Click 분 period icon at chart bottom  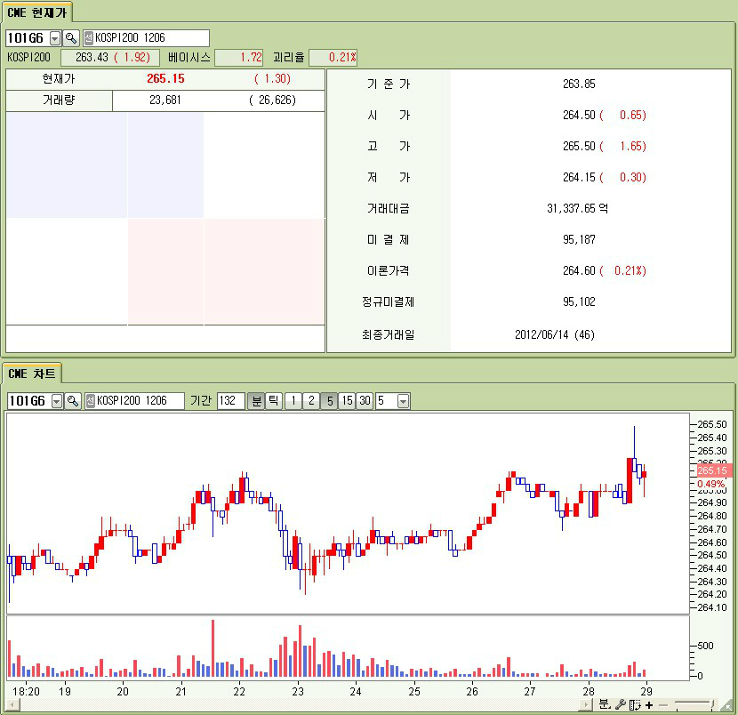click(x=605, y=704)
